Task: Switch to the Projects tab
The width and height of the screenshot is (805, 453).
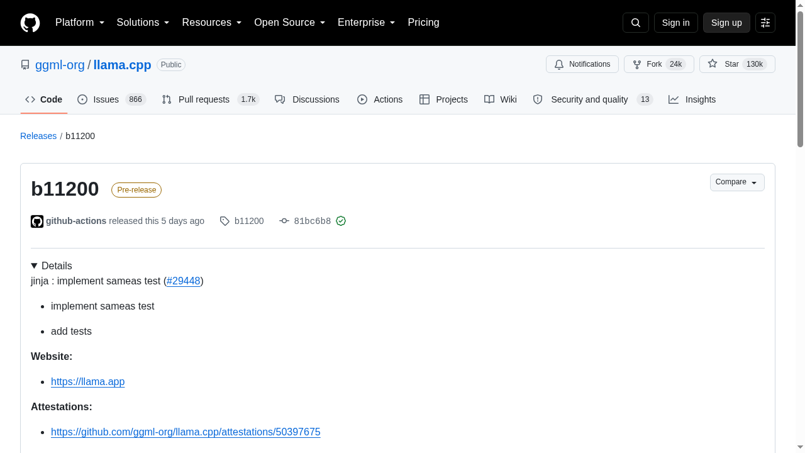Action: click(443, 99)
